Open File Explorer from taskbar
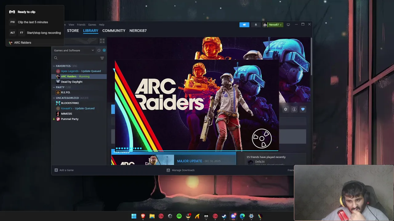The width and height of the screenshot is (394, 221). click(152, 216)
